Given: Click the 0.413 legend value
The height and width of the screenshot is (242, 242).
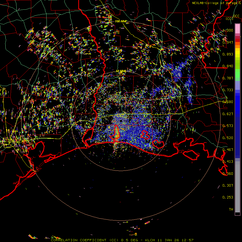Looking at the screenshot, I should [x=228, y=162].
